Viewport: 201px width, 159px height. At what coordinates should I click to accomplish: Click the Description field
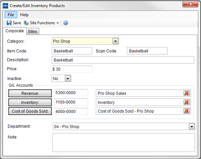pos(123,60)
